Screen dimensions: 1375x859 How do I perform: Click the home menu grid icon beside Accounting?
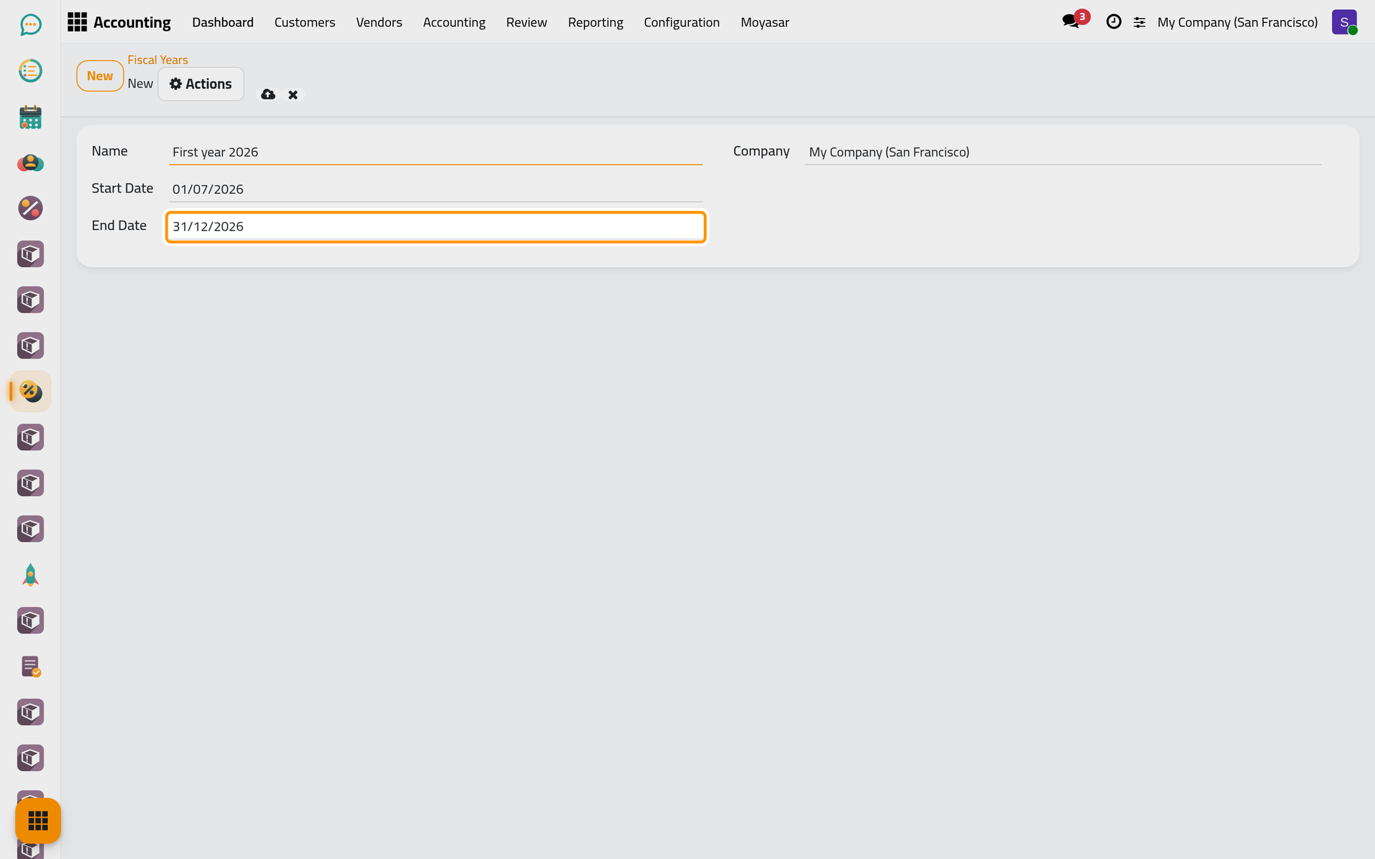click(x=77, y=22)
